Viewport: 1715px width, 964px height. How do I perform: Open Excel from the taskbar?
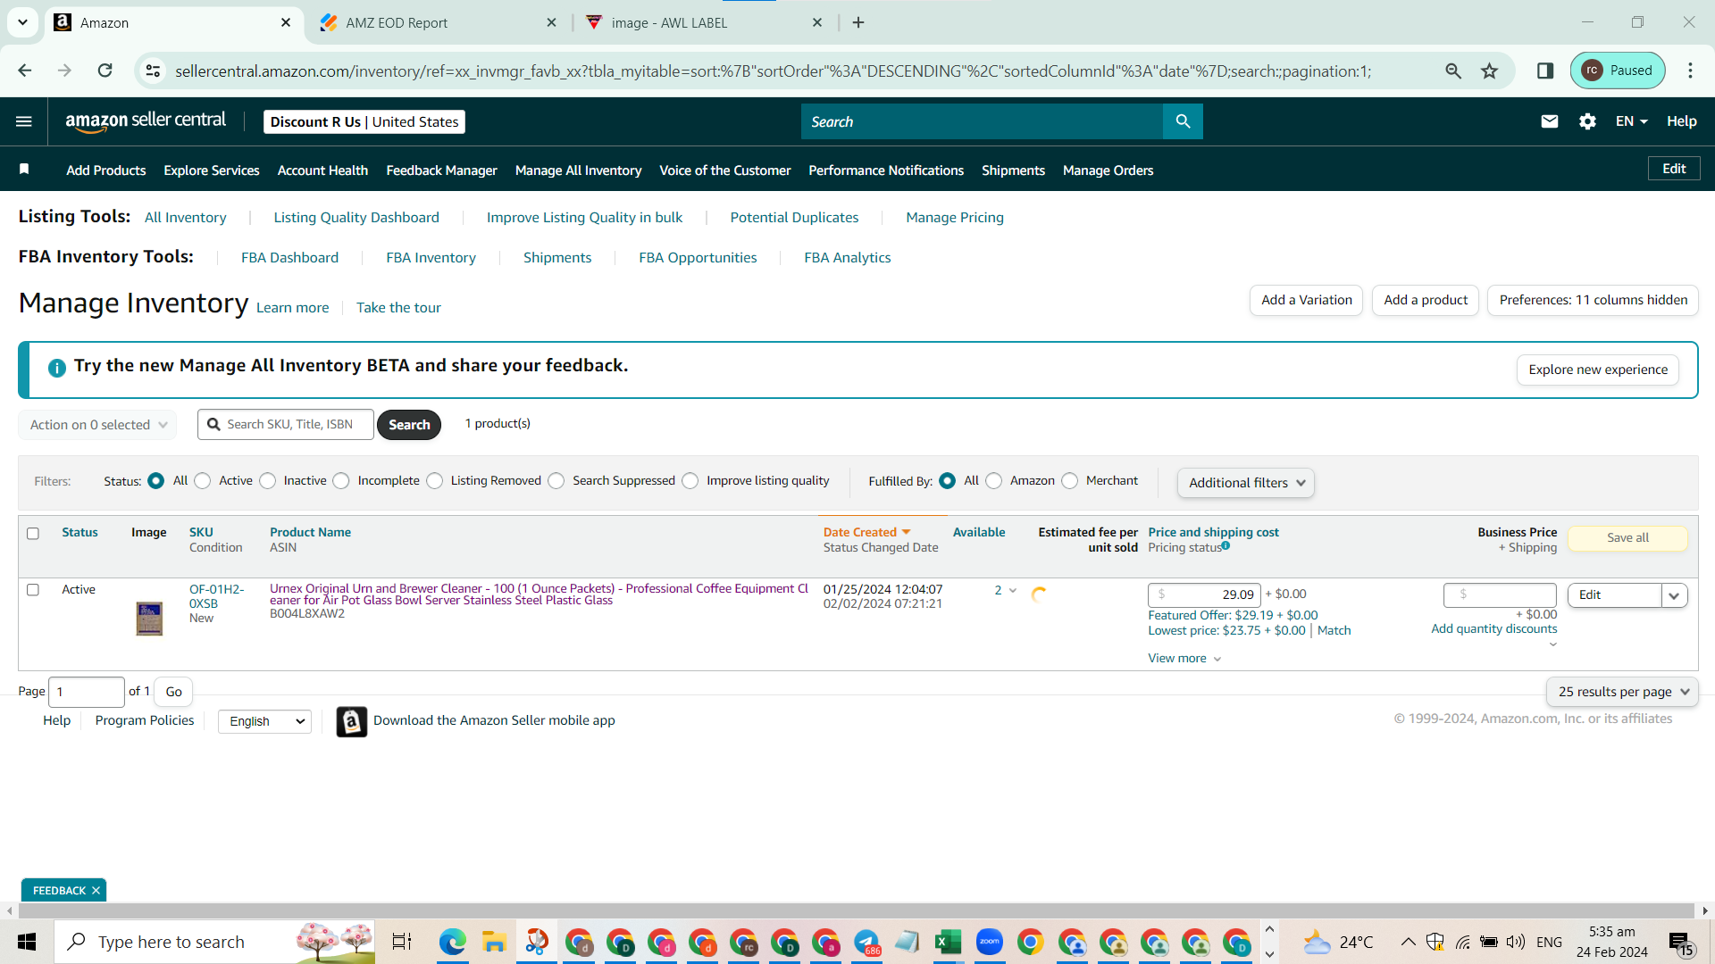tap(948, 942)
